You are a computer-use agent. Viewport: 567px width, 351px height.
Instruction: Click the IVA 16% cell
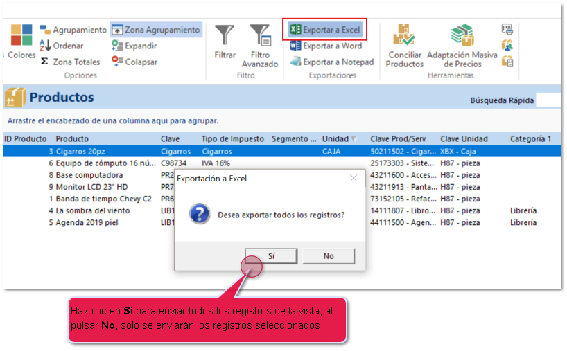[216, 163]
